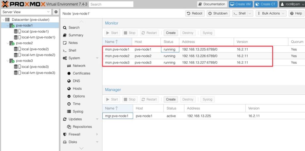
Task: Collapse the pve-node2 tree branch
Action: 8,43
